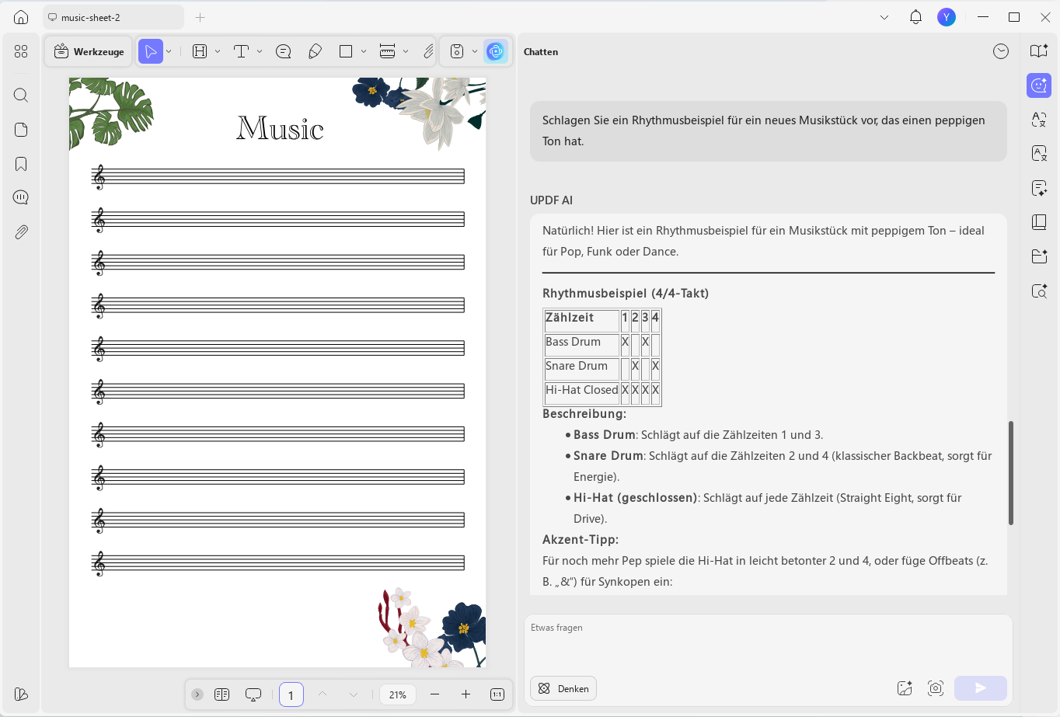This screenshot has width=1060, height=717.
Task: Open the attachments paperclip in left sidebar
Action: 21,231
